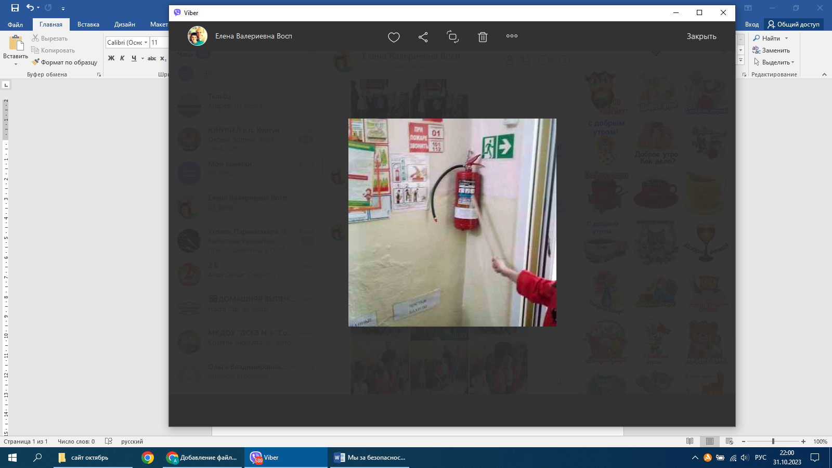Open the undo history dropdown arrow
832x468 pixels.
point(38,8)
